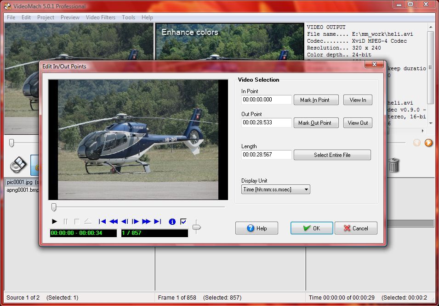
Task: Click the Play button in the dialog
Action: [x=55, y=222]
